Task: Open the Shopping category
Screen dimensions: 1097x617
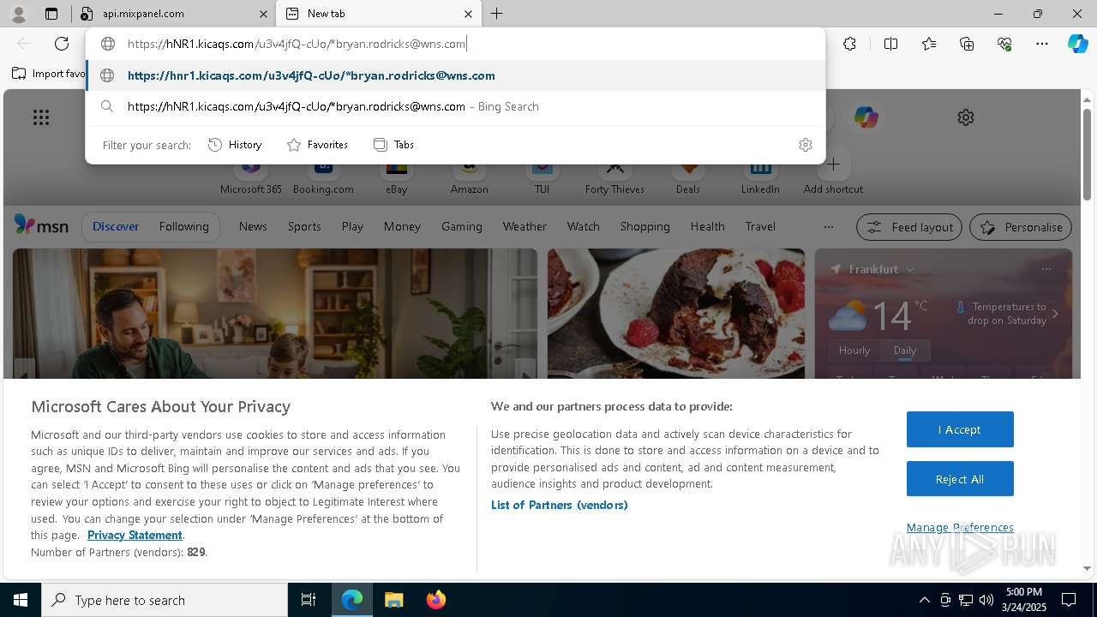Action: click(644, 227)
